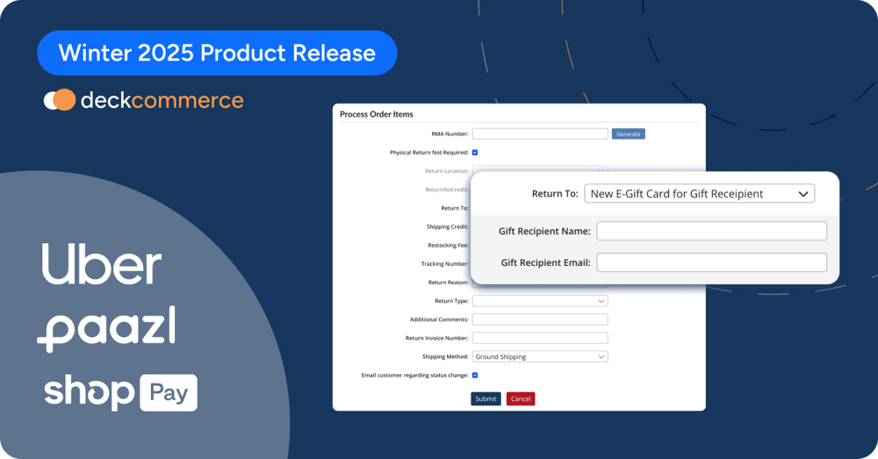The width and height of the screenshot is (878, 459).
Task: Open the Shipping Method dropdown
Action: pos(539,357)
